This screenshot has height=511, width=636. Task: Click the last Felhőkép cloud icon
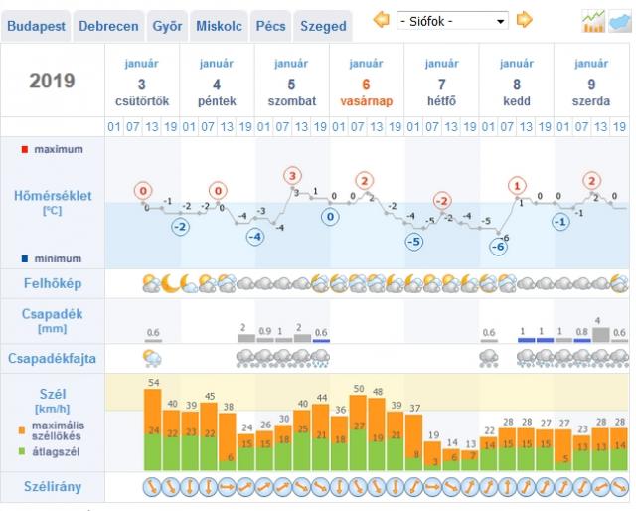pyautogui.click(x=619, y=283)
